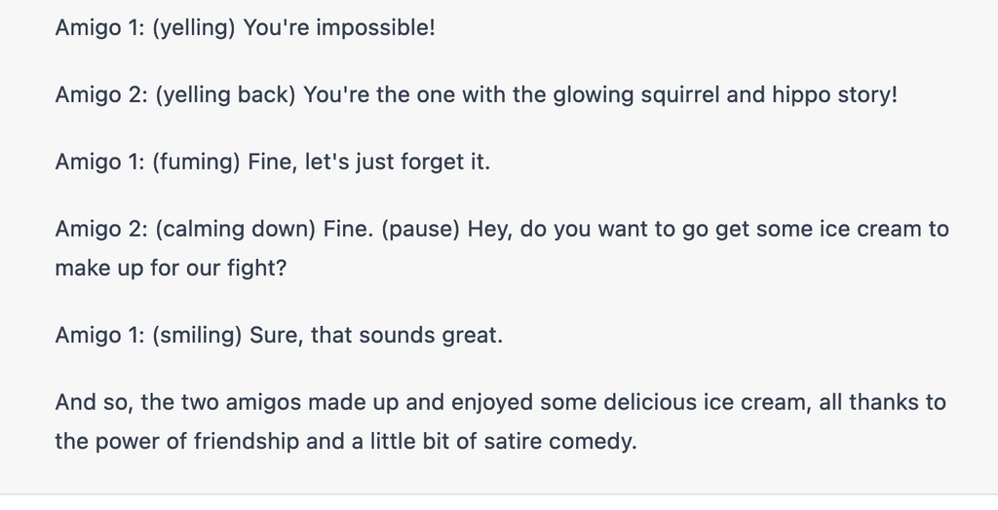Click the "Amigo 1:" label before "(fuming)"
Screen dimensions: 998x510
pyautogui.click(x=100, y=162)
